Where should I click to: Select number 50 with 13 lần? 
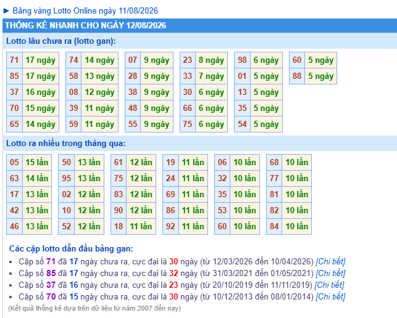tap(67, 162)
